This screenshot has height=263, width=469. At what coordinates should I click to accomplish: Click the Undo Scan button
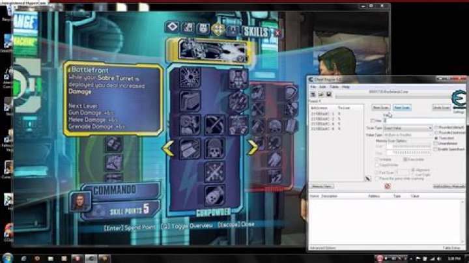click(442, 107)
